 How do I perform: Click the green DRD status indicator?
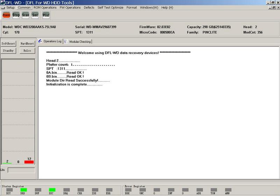tap(23, 190)
